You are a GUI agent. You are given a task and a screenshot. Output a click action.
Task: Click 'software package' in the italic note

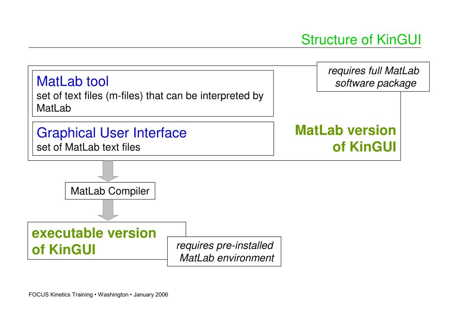376,83
